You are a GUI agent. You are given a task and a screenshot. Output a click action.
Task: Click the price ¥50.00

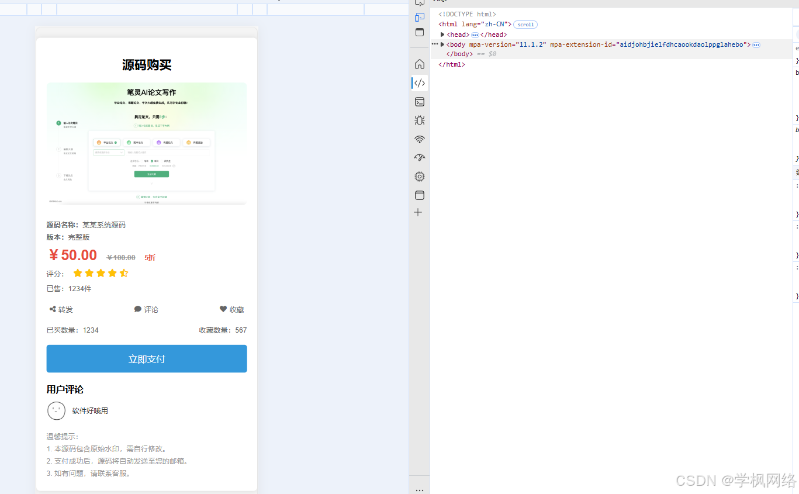72,255
